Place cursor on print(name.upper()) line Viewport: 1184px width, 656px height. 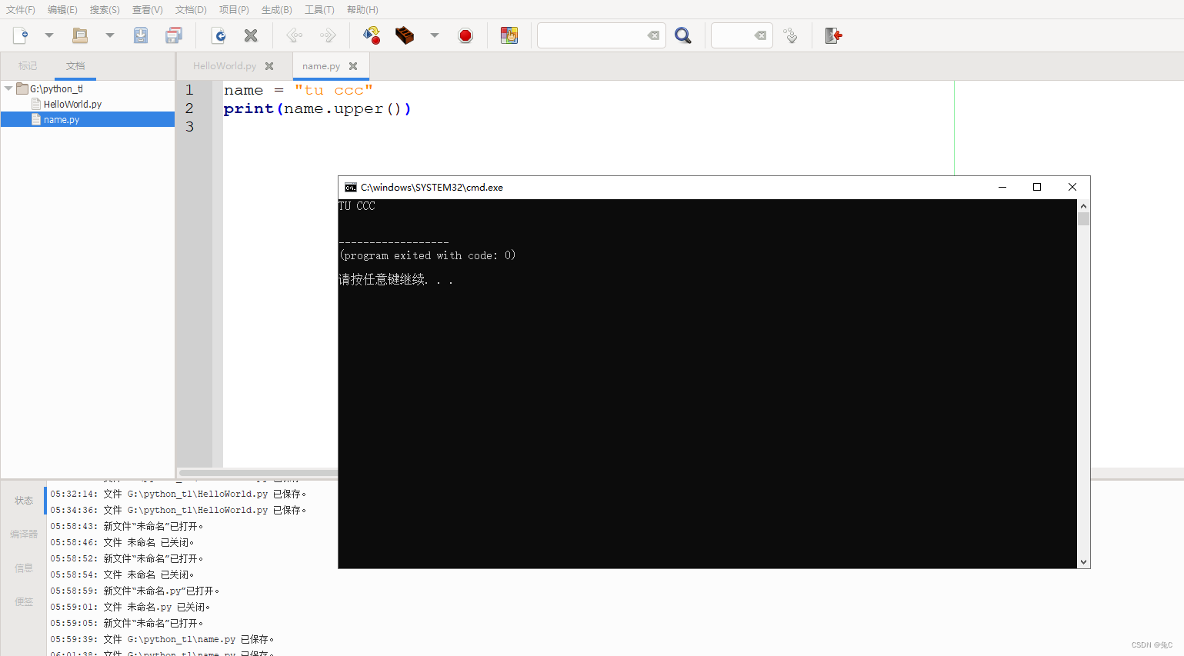click(317, 108)
